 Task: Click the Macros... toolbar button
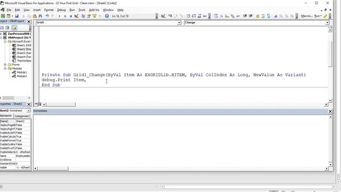307,16
